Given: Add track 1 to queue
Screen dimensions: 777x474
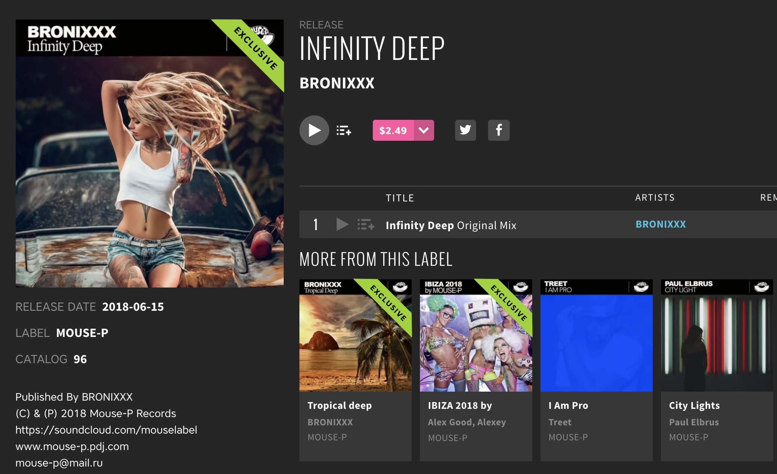Looking at the screenshot, I should pyautogui.click(x=366, y=224).
